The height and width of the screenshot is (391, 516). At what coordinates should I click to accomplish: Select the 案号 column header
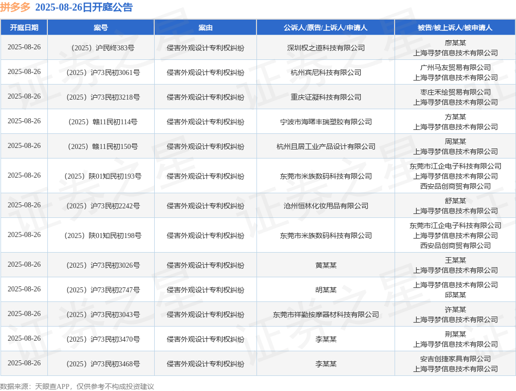(101, 28)
